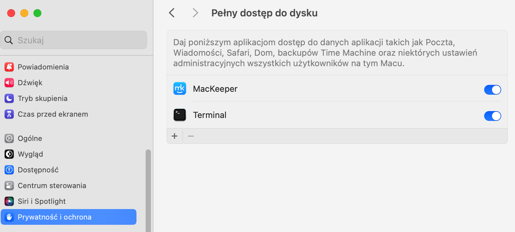This screenshot has height=232, width=515.
Task: Open the Siri i Spotlight icon
Action: click(x=9, y=201)
